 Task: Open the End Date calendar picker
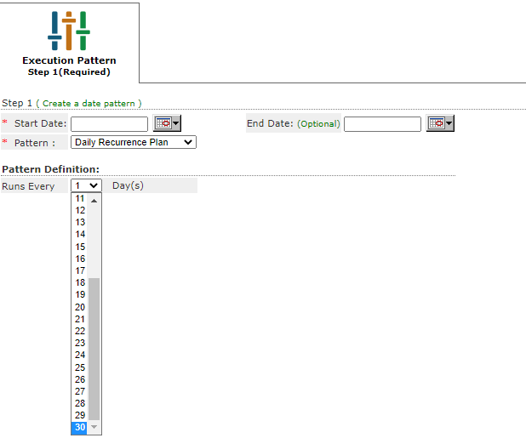click(x=440, y=123)
